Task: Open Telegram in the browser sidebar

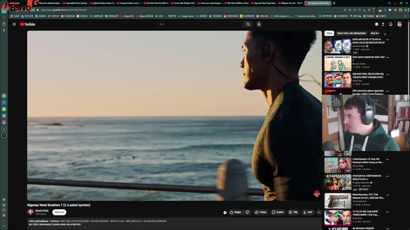Action: tap(4, 116)
